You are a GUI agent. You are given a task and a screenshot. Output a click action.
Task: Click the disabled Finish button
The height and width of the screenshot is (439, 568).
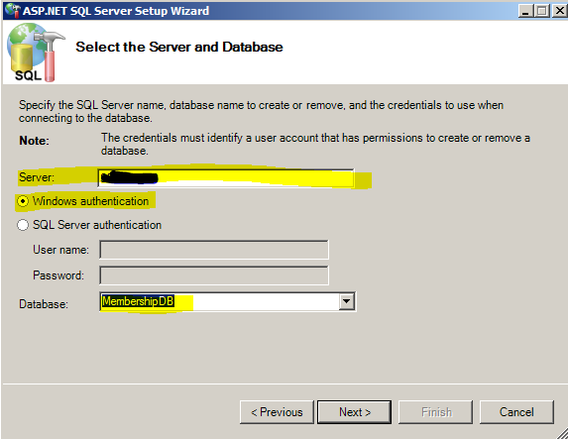click(x=436, y=412)
